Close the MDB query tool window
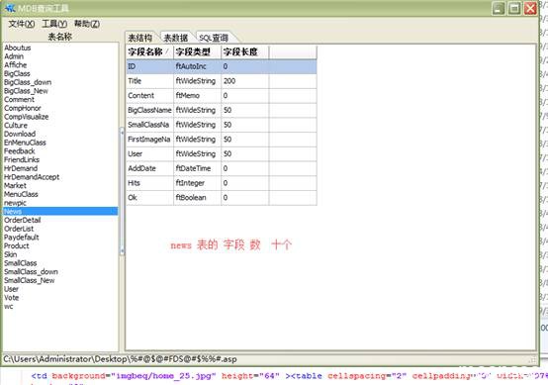The image size is (548, 385). [530, 8]
